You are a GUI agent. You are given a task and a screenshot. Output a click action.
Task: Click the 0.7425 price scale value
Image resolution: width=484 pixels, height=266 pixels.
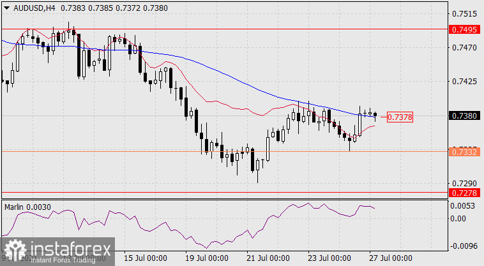[464, 82]
